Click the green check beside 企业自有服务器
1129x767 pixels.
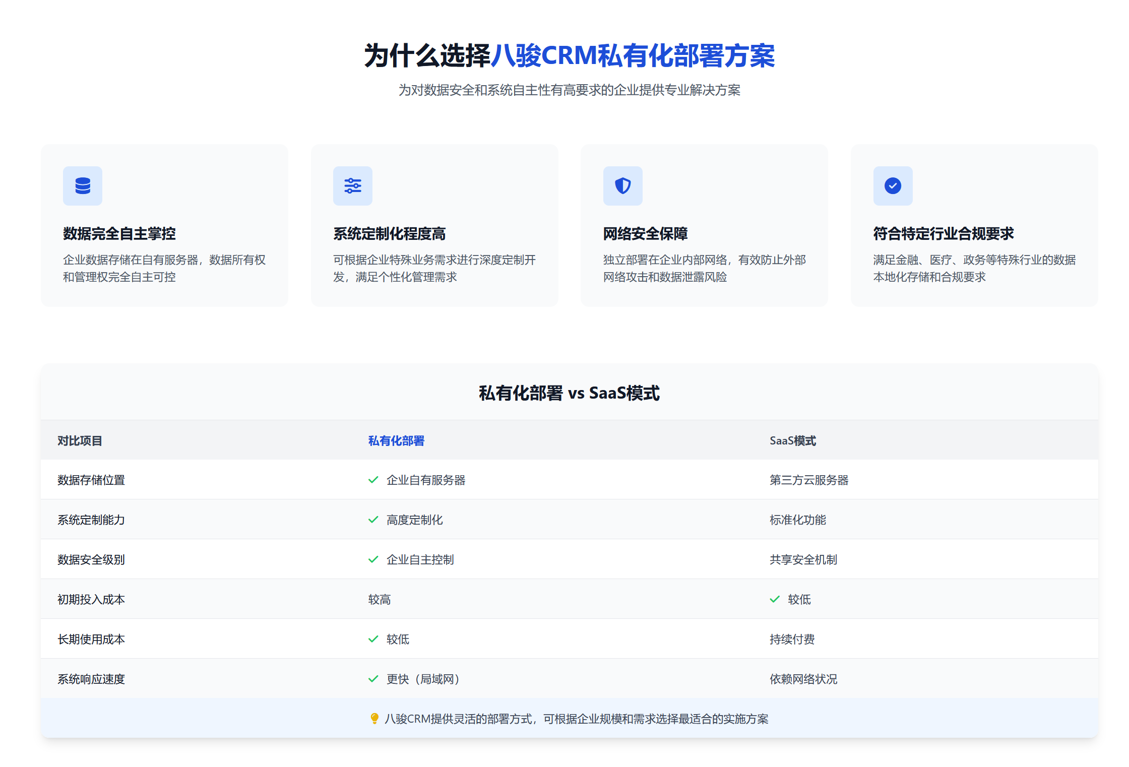tap(373, 480)
